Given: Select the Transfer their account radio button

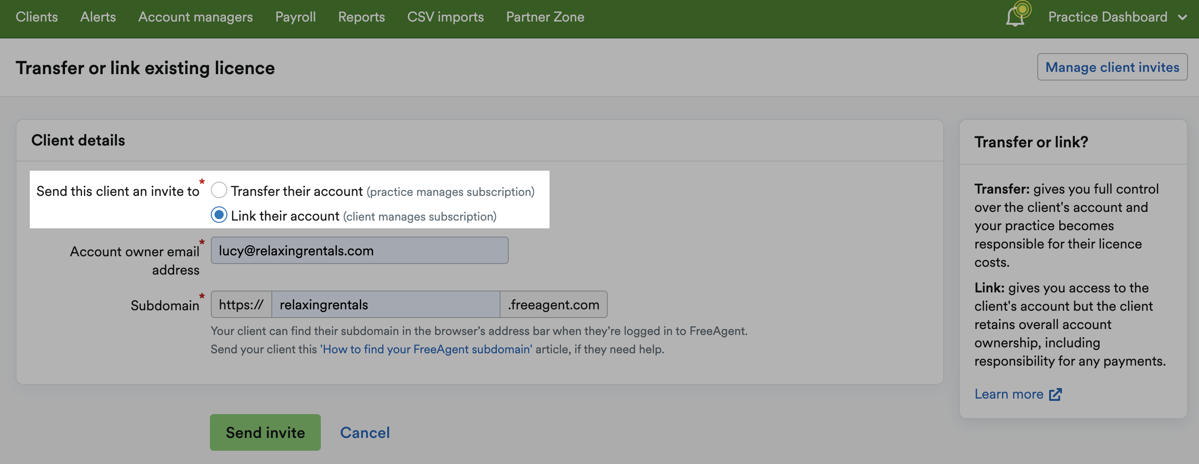Looking at the screenshot, I should [219, 190].
